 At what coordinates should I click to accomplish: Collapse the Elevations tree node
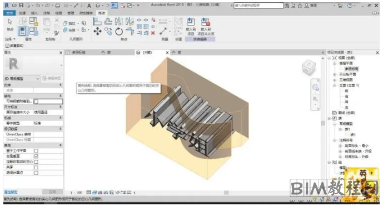(335, 86)
